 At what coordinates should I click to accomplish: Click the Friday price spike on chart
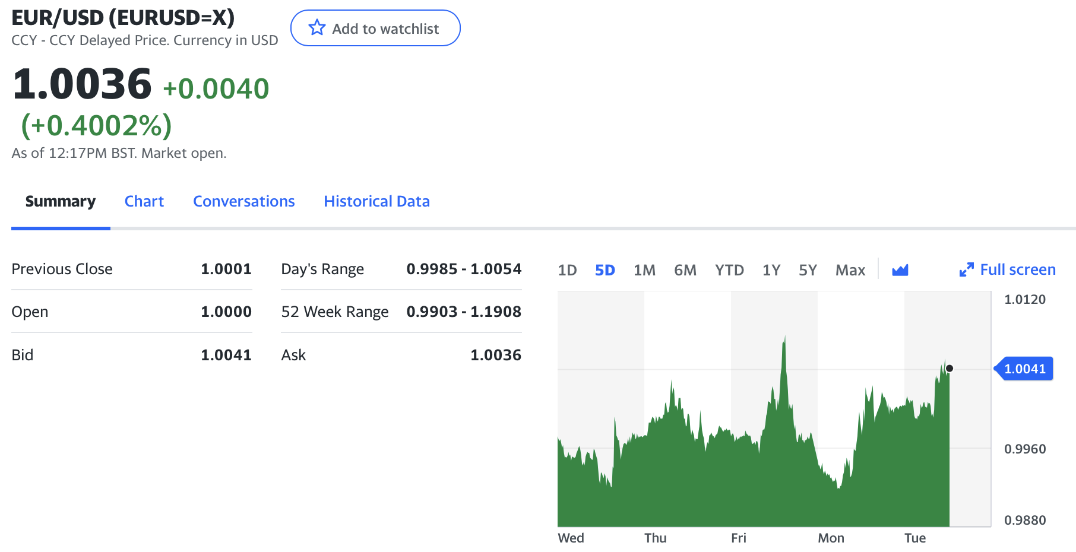[784, 344]
